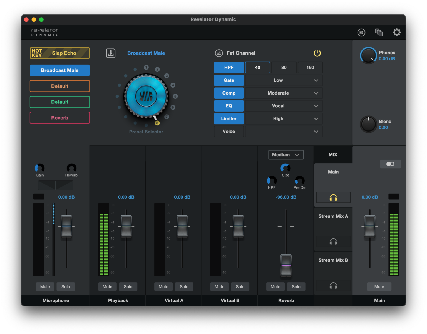Click the Stream Mix B headphone icon

pyautogui.click(x=333, y=285)
